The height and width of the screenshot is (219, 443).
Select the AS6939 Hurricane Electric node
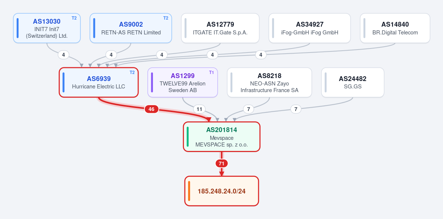(x=99, y=82)
